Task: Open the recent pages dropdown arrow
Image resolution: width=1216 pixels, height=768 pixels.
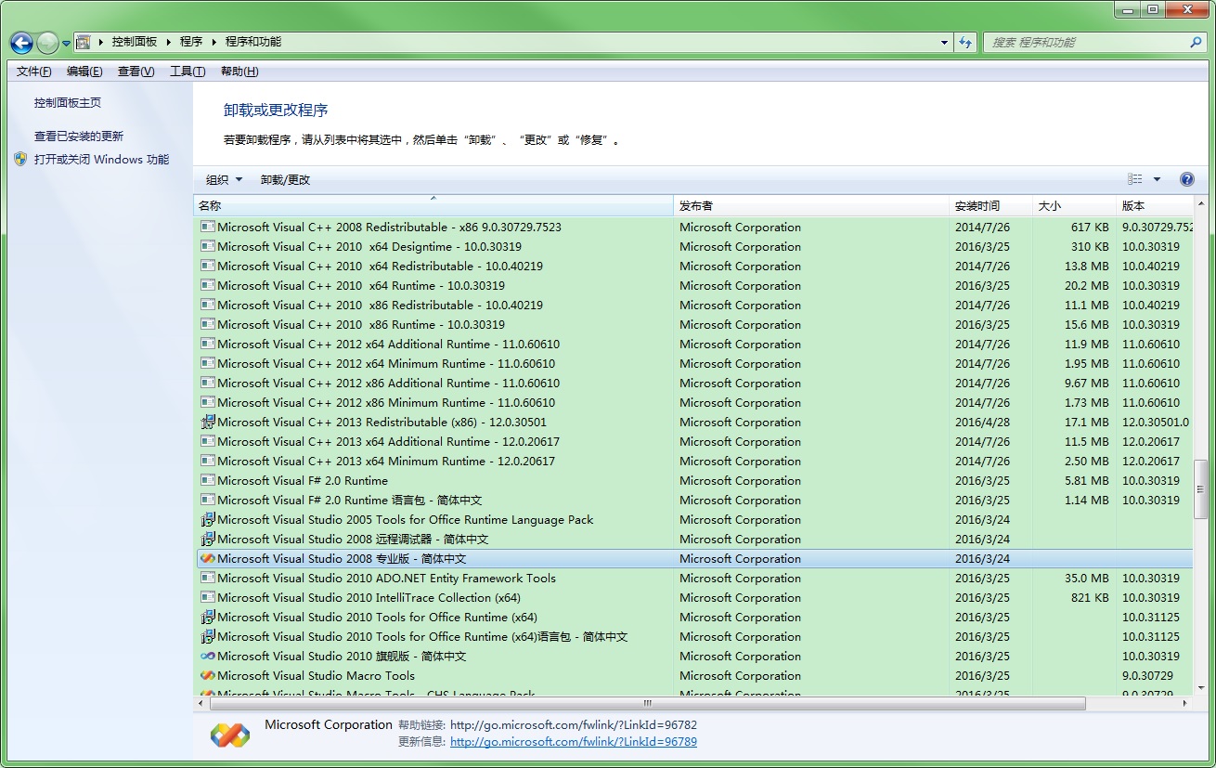Action: pos(66,43)
